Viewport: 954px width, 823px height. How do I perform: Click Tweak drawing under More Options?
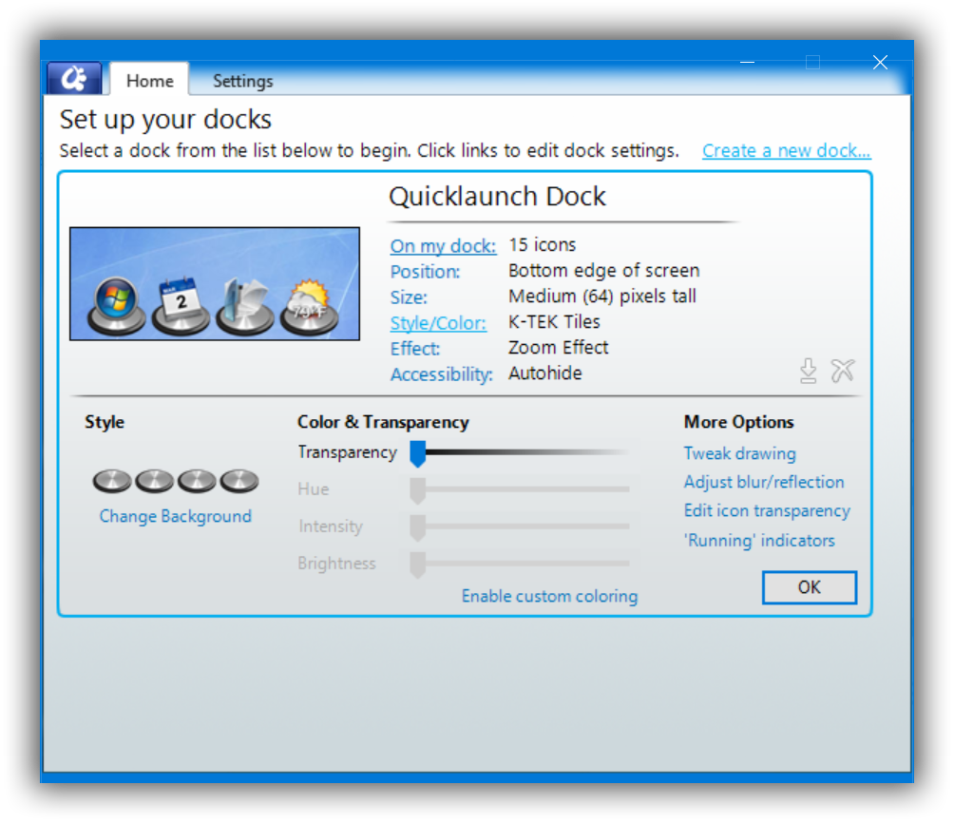click(740, 453)
